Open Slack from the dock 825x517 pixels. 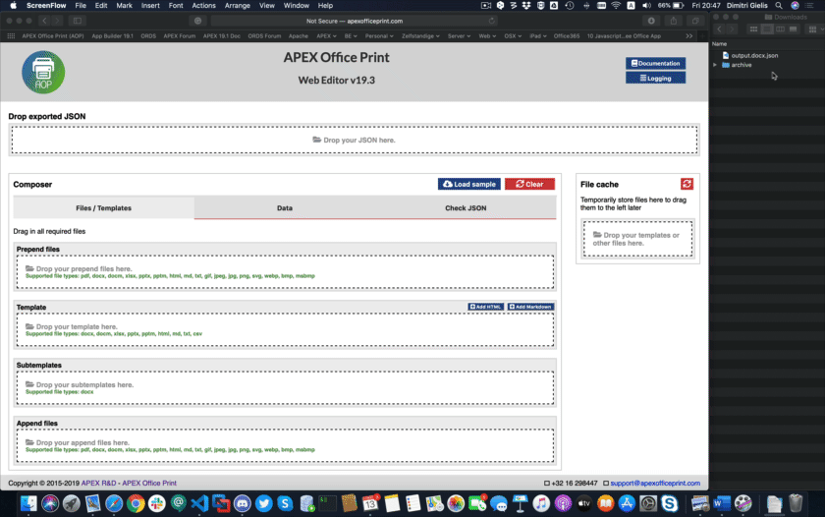click(157, 503)
